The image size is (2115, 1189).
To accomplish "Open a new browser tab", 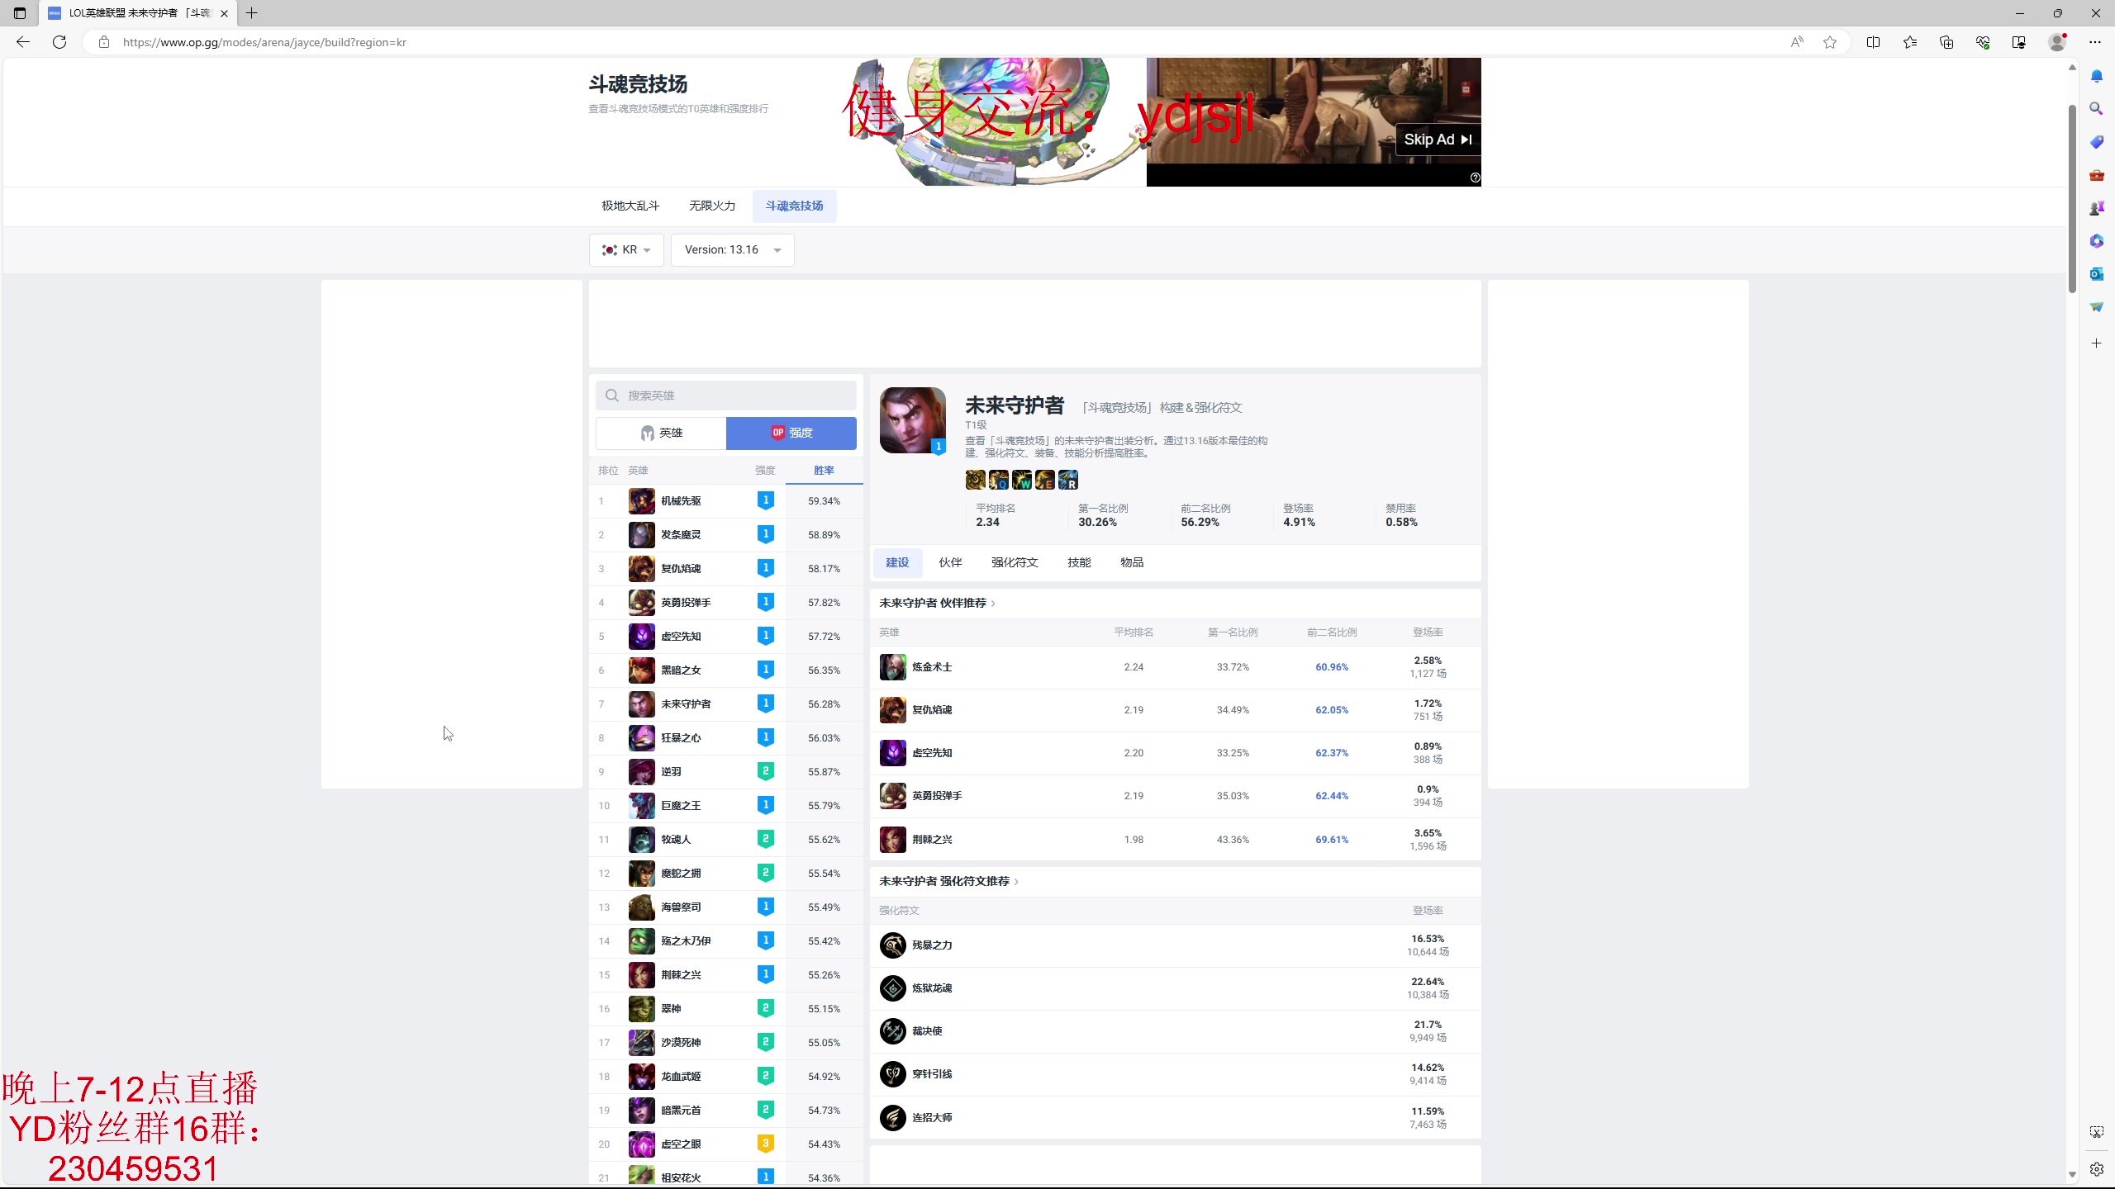I will click(252, 13).
